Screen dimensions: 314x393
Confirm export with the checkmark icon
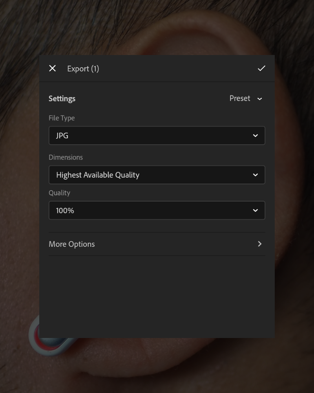(x=261, y=68)
